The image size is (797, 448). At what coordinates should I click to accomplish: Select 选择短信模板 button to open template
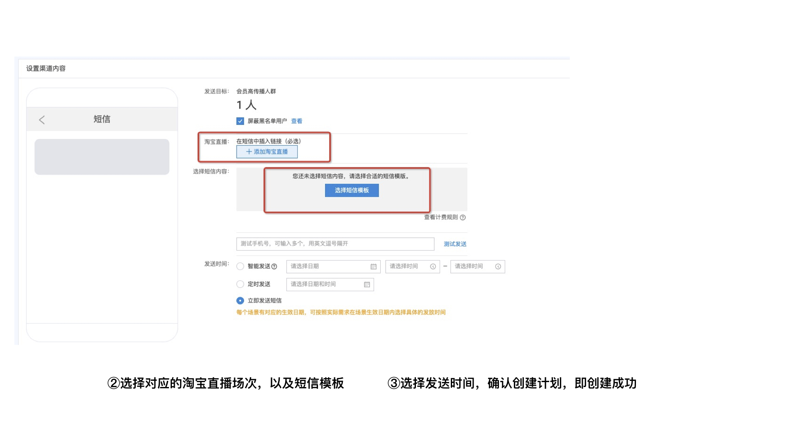(x=352, y=190)
